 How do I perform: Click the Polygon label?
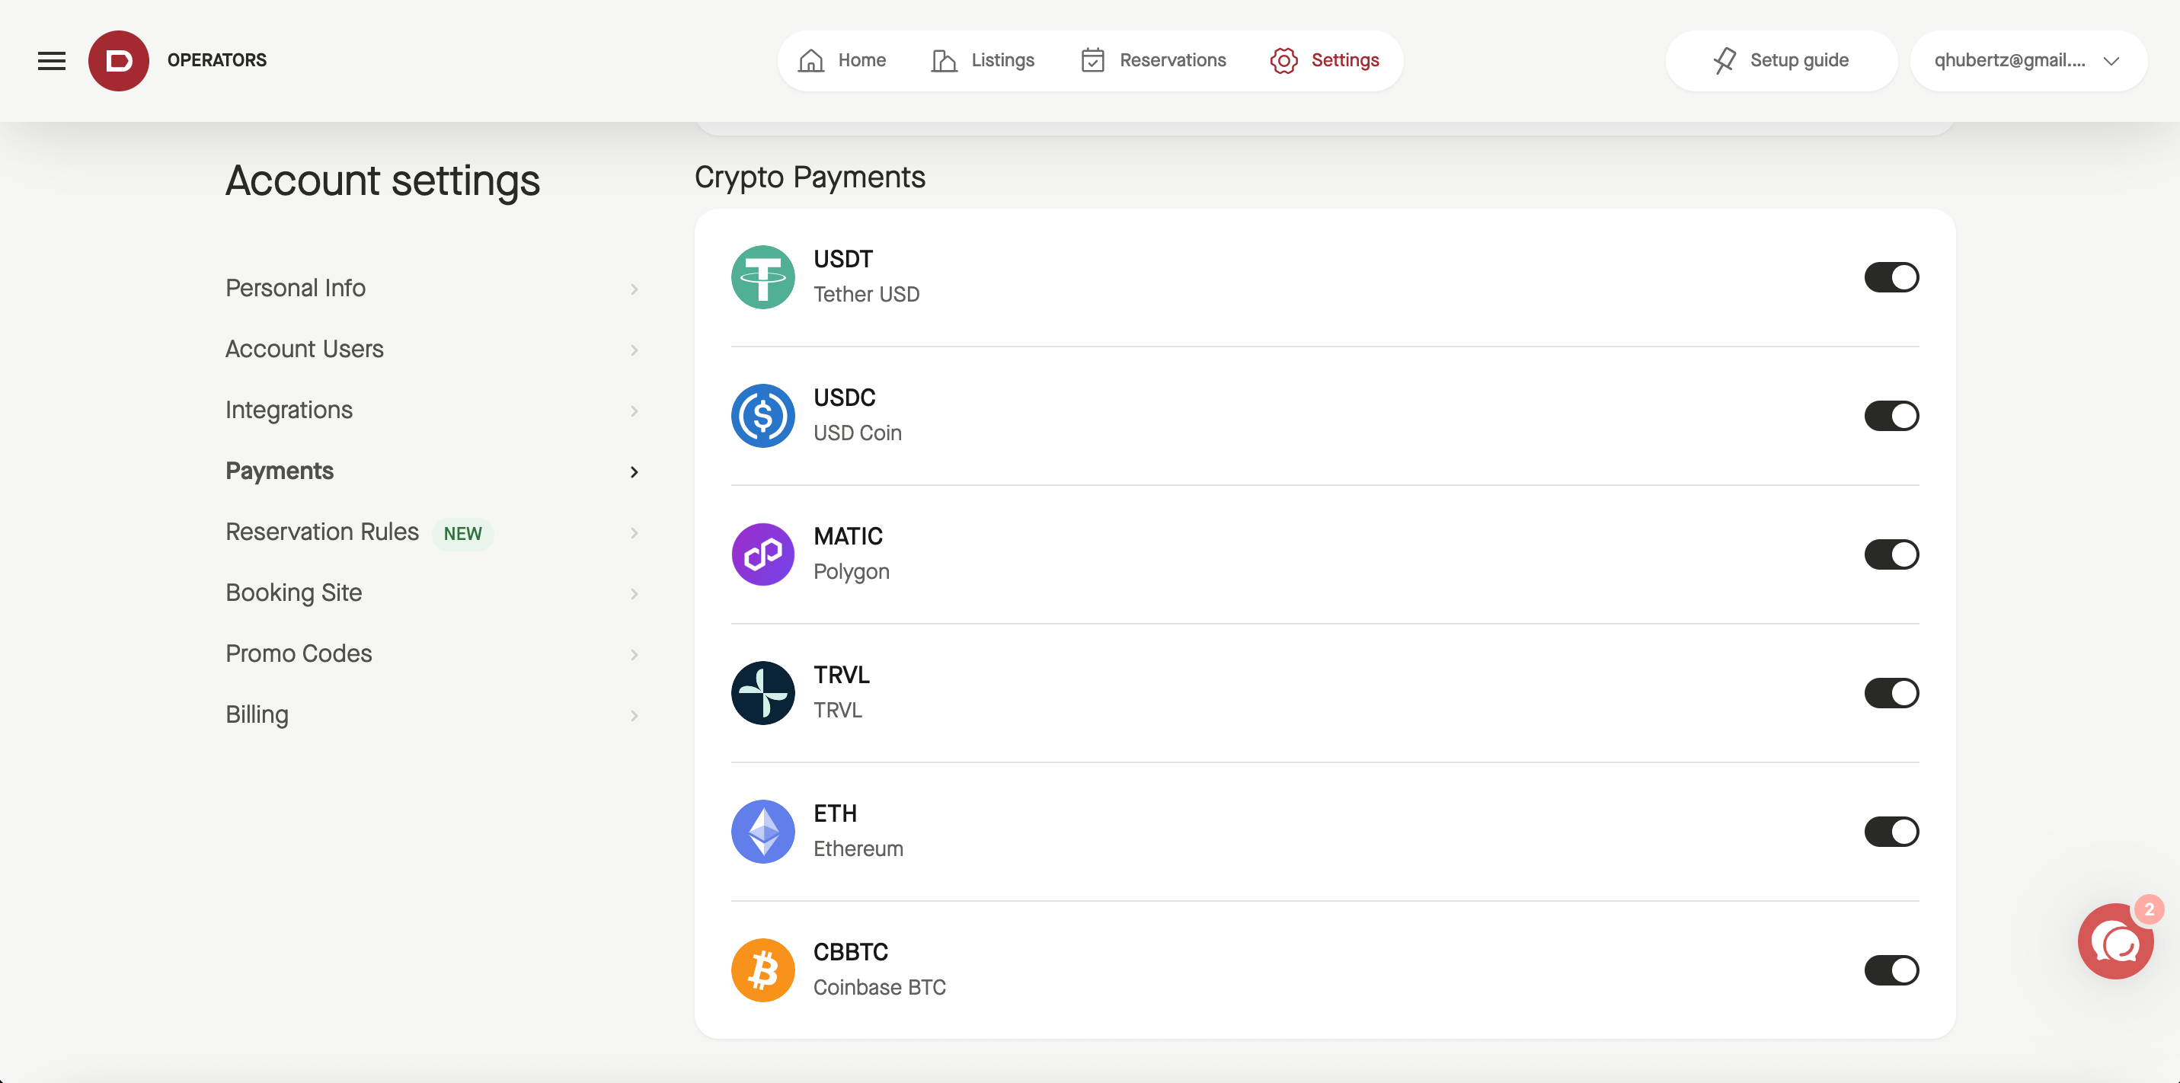click(852, 572)
